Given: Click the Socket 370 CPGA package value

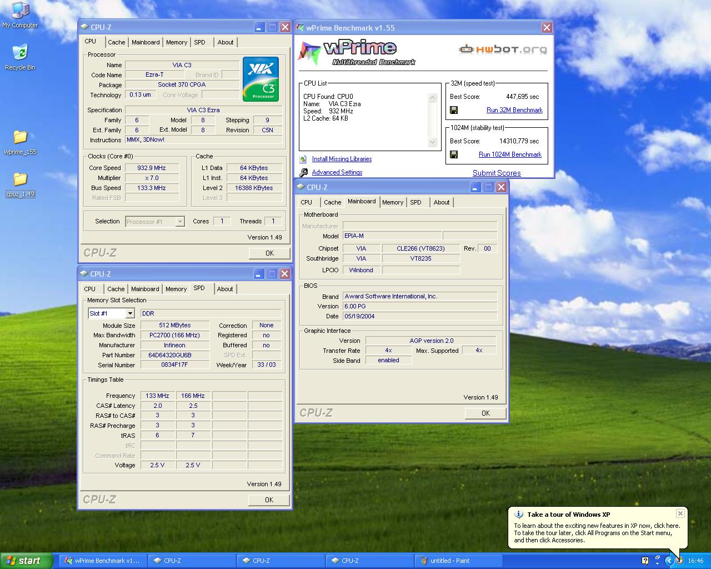Looking at the screenshot, I should [x=182, y=84].
